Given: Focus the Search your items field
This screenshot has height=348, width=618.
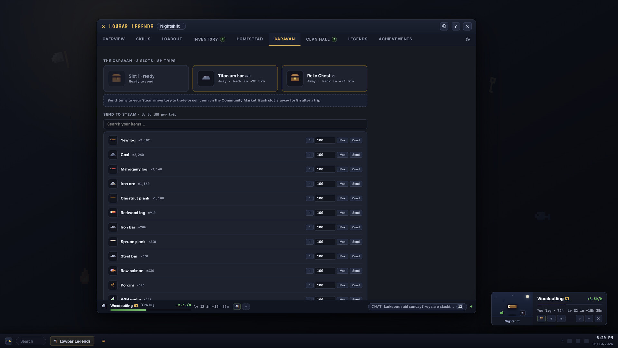Looking at the screenshot, I should (x=235, y=124).
